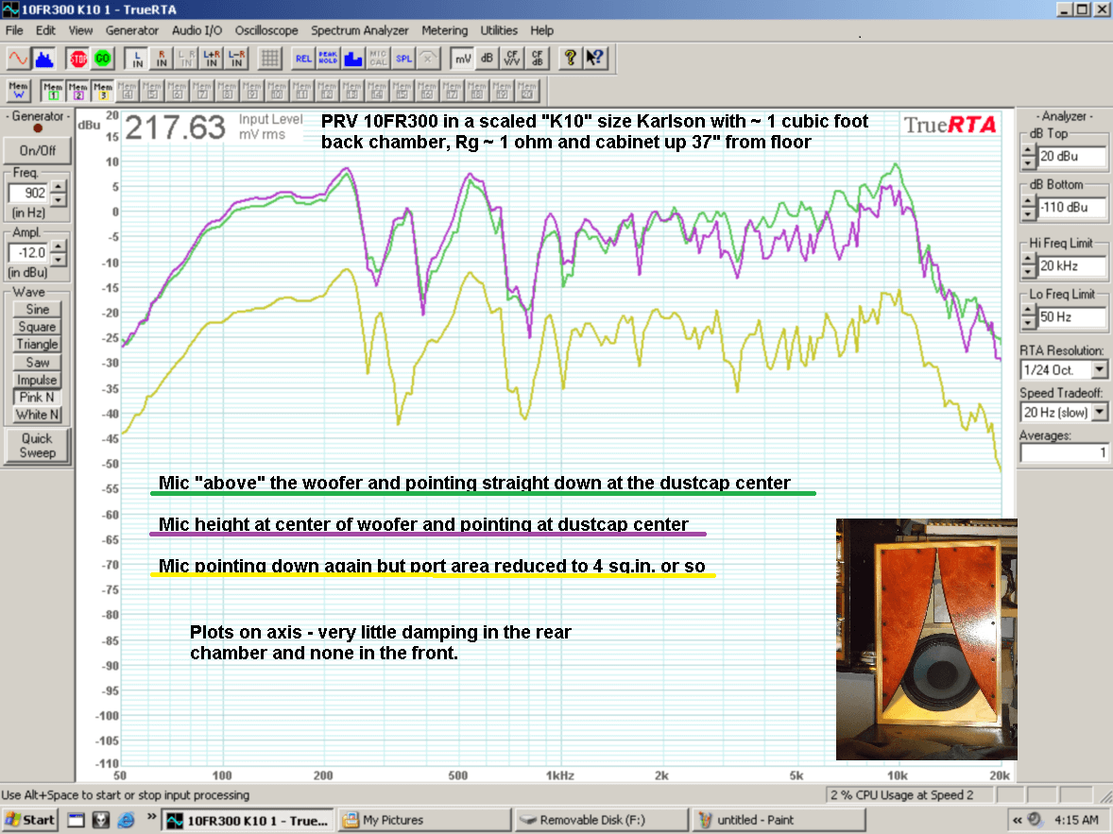The image size is (1113, 834).
Task: Lower the Lo Freq Limit value
Action: pos(1029,324)
